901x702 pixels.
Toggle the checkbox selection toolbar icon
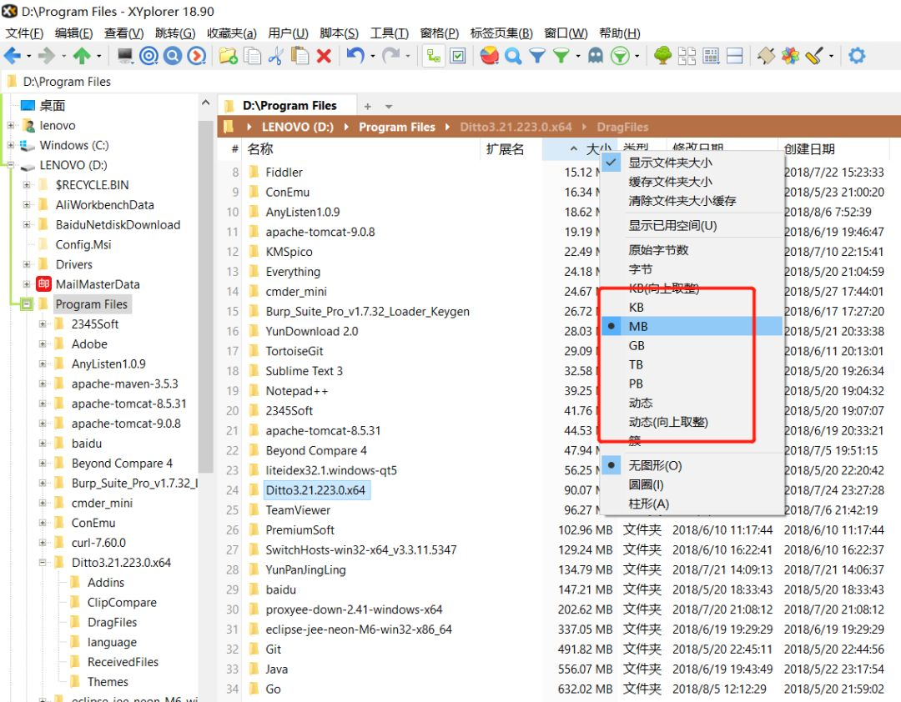pyautogui.click(x=458, y=56)
